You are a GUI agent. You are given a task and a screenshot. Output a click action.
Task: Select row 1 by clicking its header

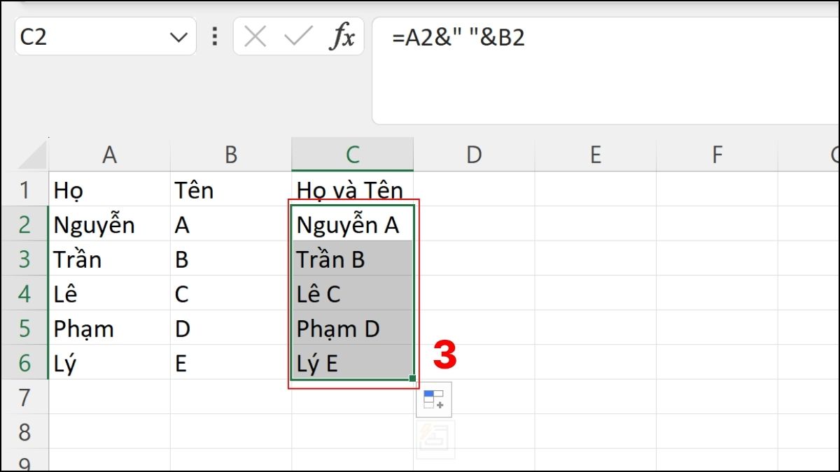coord(24,189)
